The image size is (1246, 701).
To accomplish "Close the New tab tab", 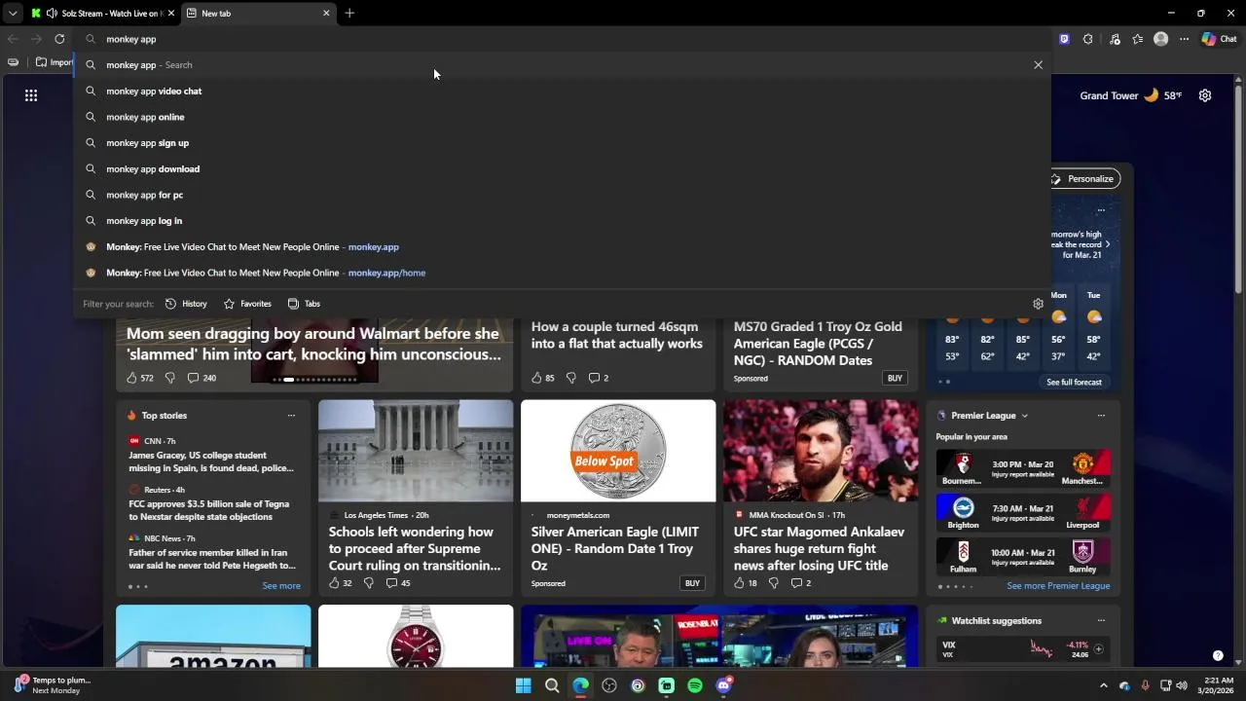I will (x=326, y=14).
